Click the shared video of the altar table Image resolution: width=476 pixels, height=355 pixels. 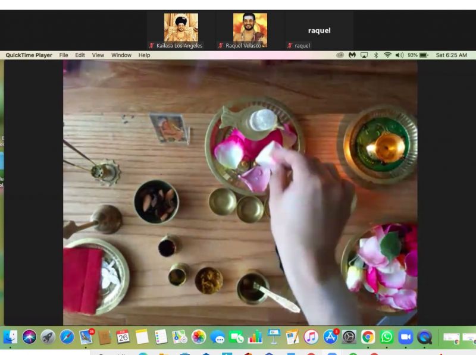click(240, 193)
